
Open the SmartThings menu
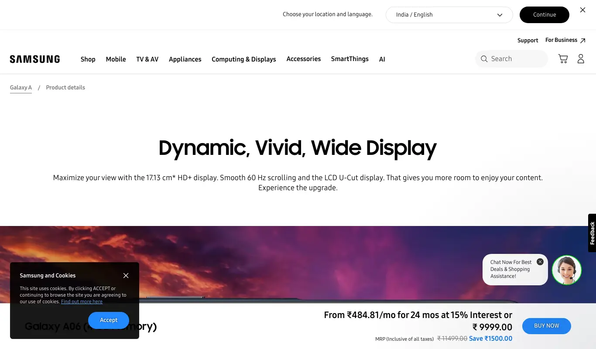[x=350, y=59]
